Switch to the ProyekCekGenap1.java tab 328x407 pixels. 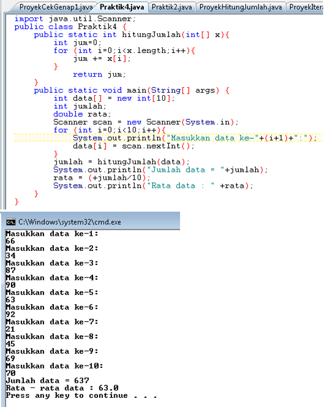coord(56,7)
